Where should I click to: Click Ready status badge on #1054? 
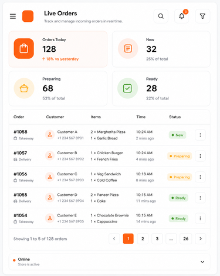[x=178, y=218]
